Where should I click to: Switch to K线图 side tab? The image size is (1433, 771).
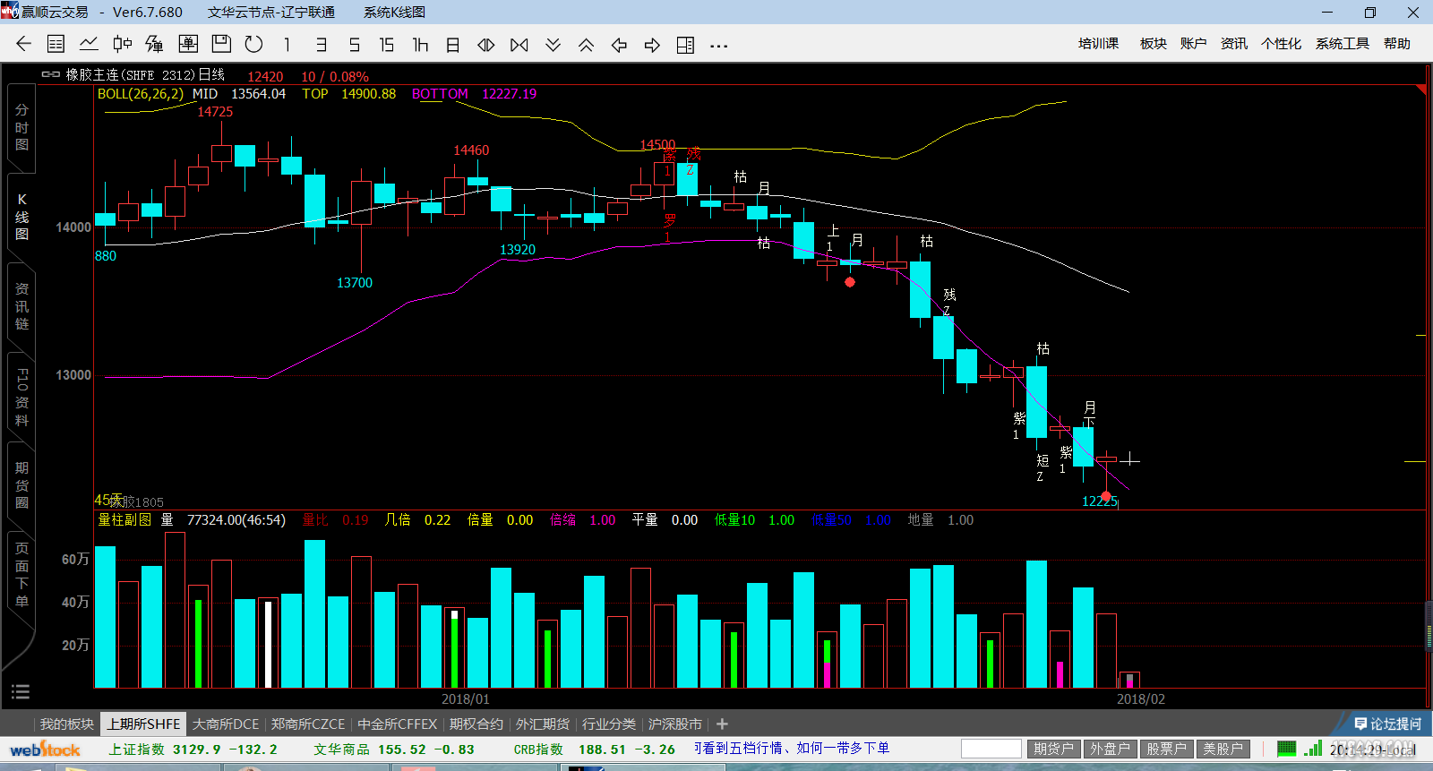pos(21,217)
